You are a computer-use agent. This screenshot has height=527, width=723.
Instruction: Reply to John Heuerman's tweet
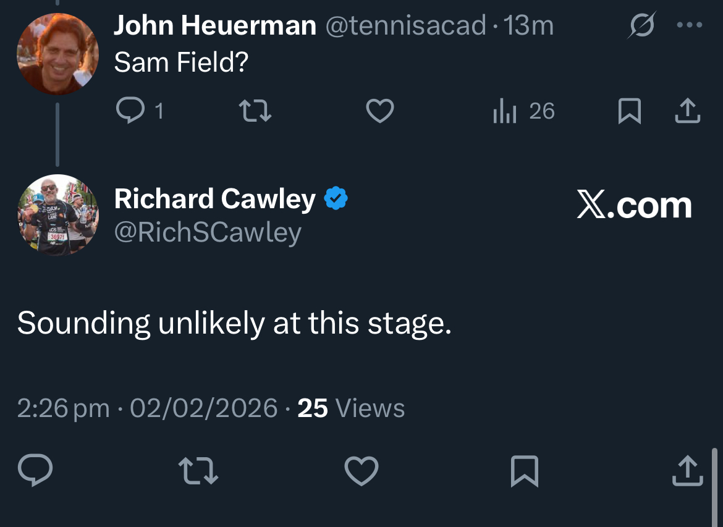point(130,111)
